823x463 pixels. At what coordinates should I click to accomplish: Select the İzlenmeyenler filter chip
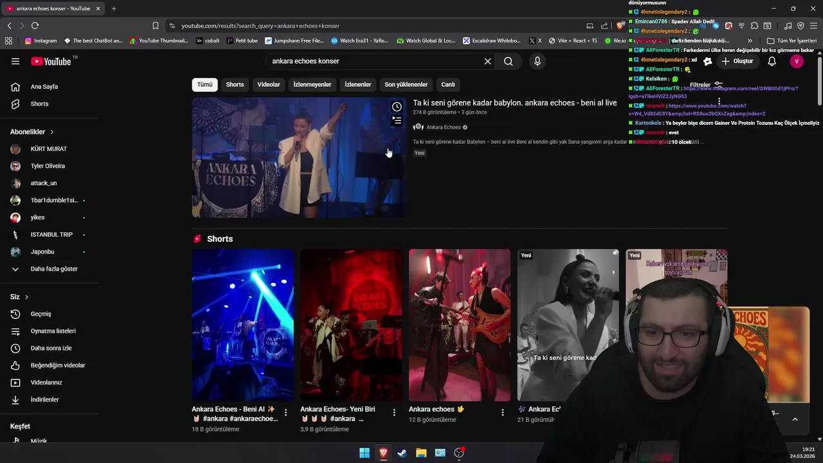tap(312, 84)
